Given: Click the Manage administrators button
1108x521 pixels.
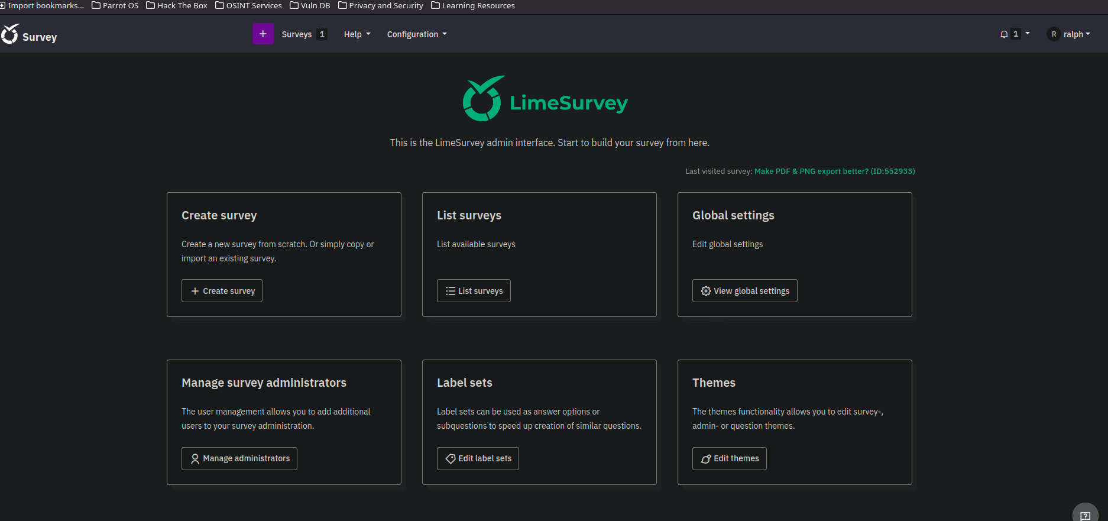Looking at the screenshot, I should coord(239,458).
